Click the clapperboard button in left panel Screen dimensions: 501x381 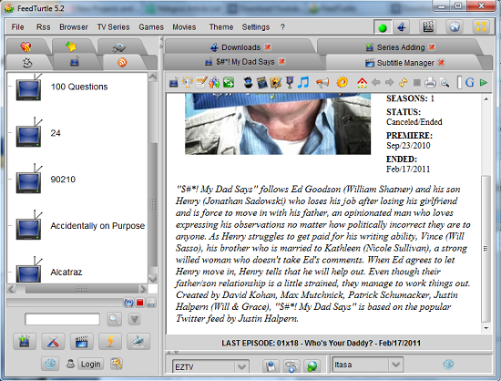pyautogui.click(x=82, y=342)
